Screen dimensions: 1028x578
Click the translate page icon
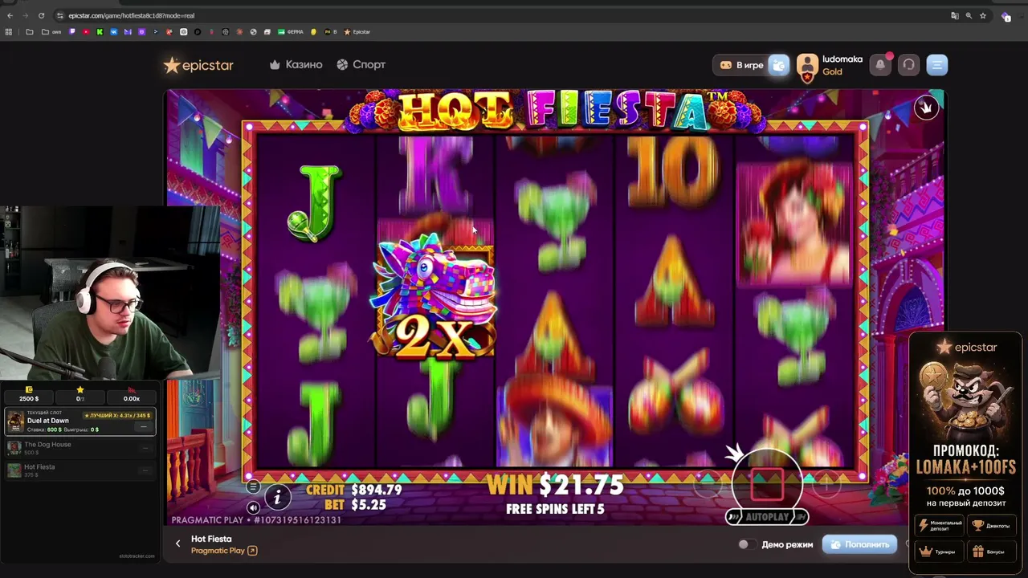tap(954, 15)
